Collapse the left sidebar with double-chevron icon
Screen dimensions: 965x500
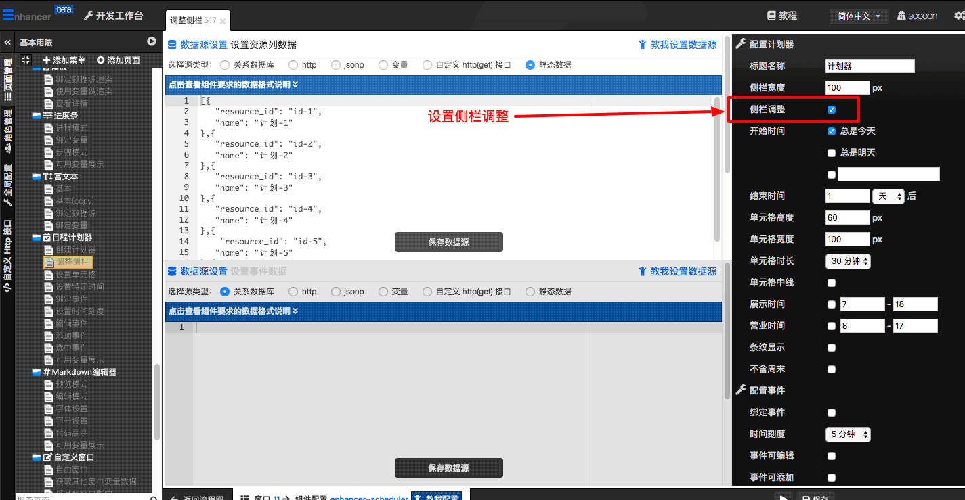(7, 42)
